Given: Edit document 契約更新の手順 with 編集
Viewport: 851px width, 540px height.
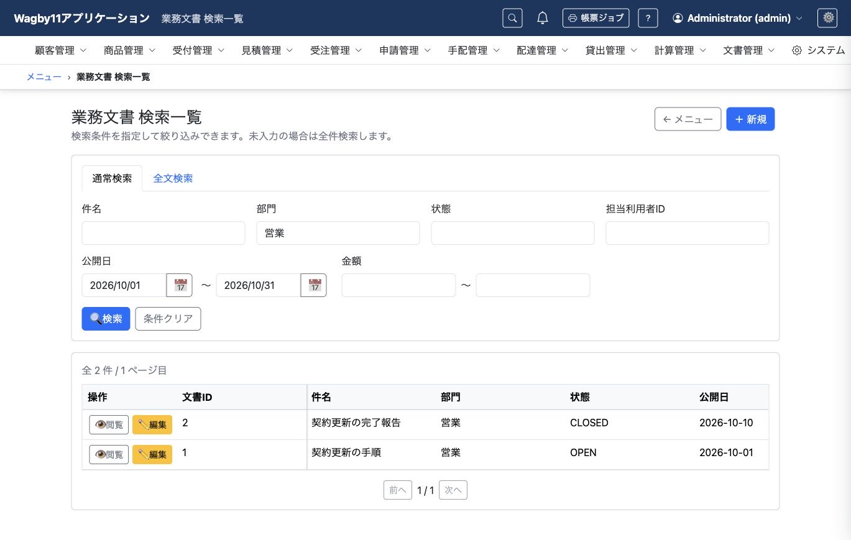Looking at the screenshot, I should pos(152,454).
